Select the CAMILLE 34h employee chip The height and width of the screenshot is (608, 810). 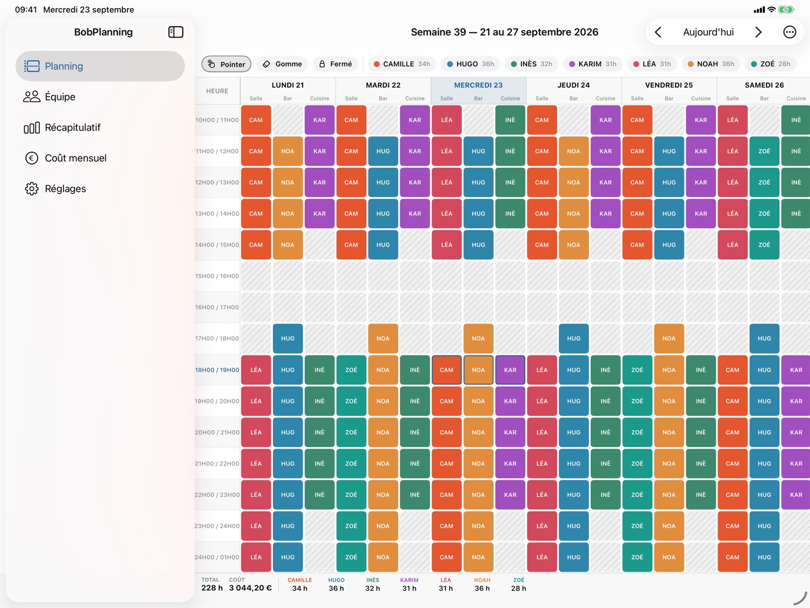(402, 64)
